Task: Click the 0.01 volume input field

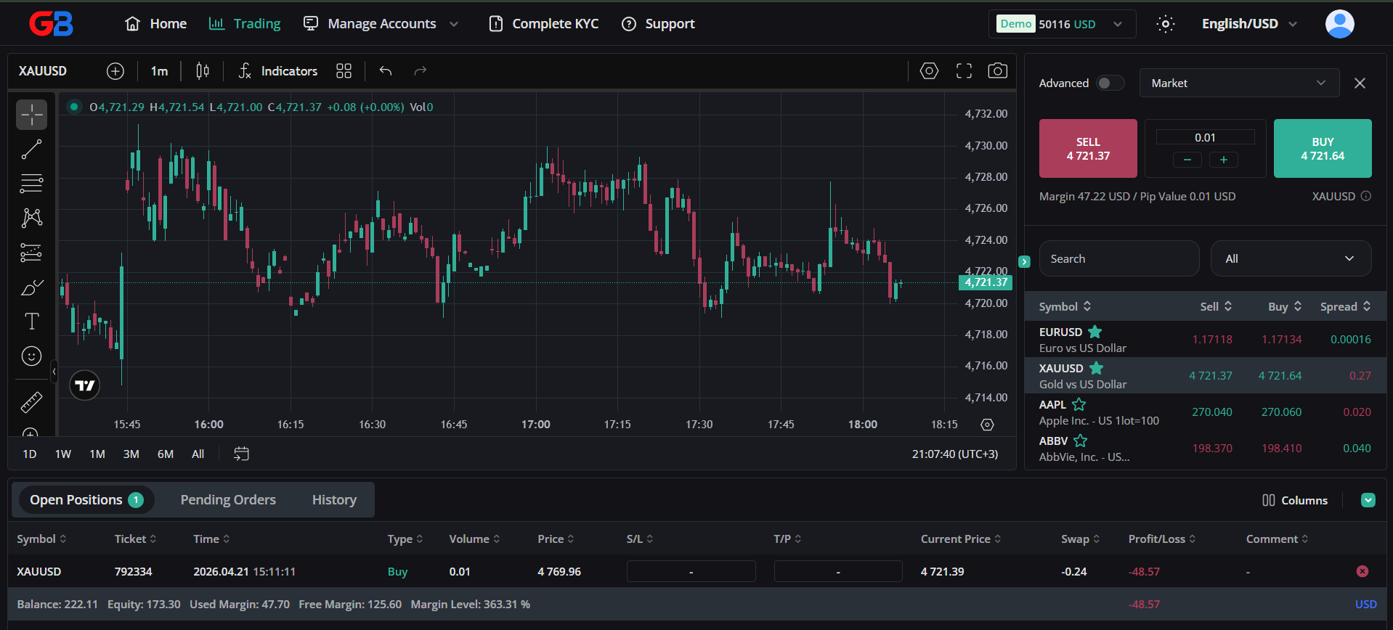Action: [1206, 137]
